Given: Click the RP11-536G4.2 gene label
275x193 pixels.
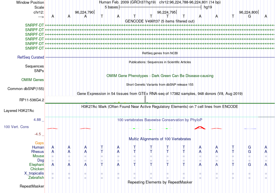Looking at the screenshot, I should (32, 100).
